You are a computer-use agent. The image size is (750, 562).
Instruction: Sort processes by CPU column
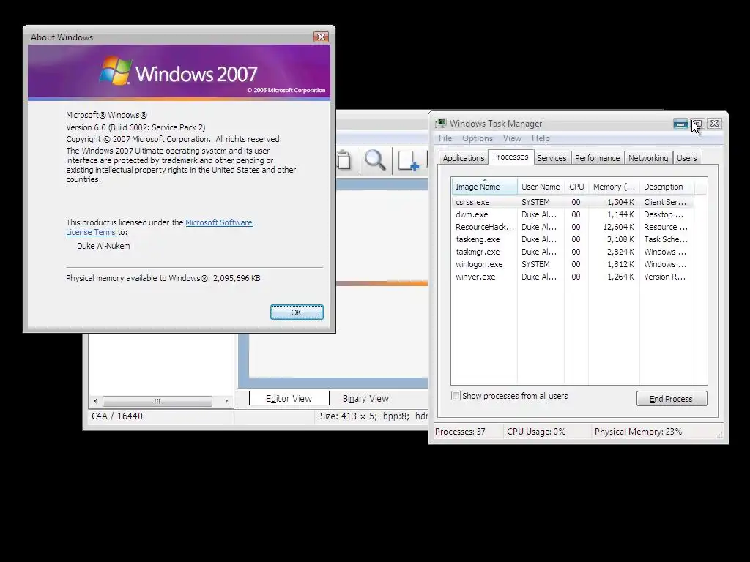click(576, 187)
